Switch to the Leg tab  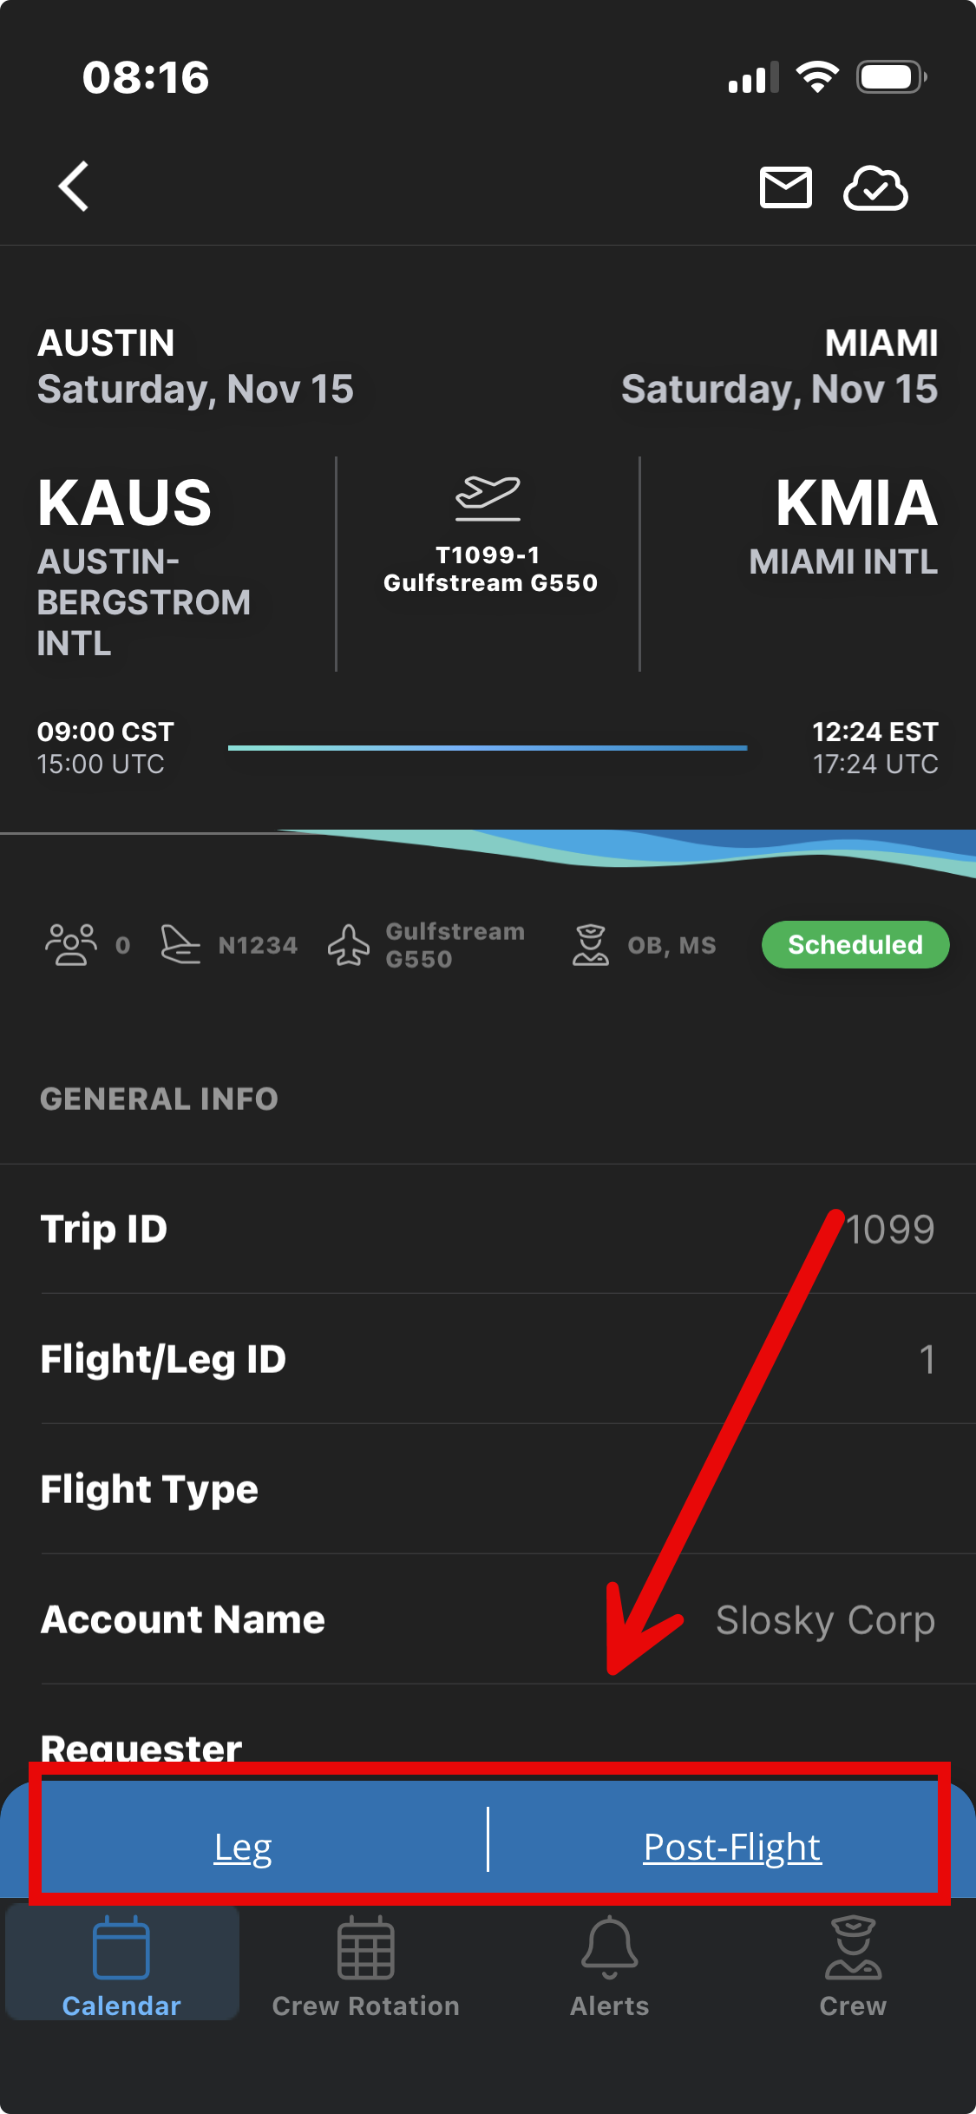click(243, 1847)
